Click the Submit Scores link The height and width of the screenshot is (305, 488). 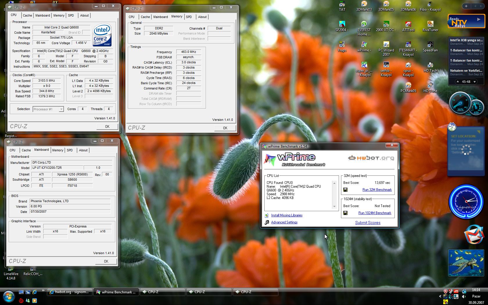tap(368, 223)
